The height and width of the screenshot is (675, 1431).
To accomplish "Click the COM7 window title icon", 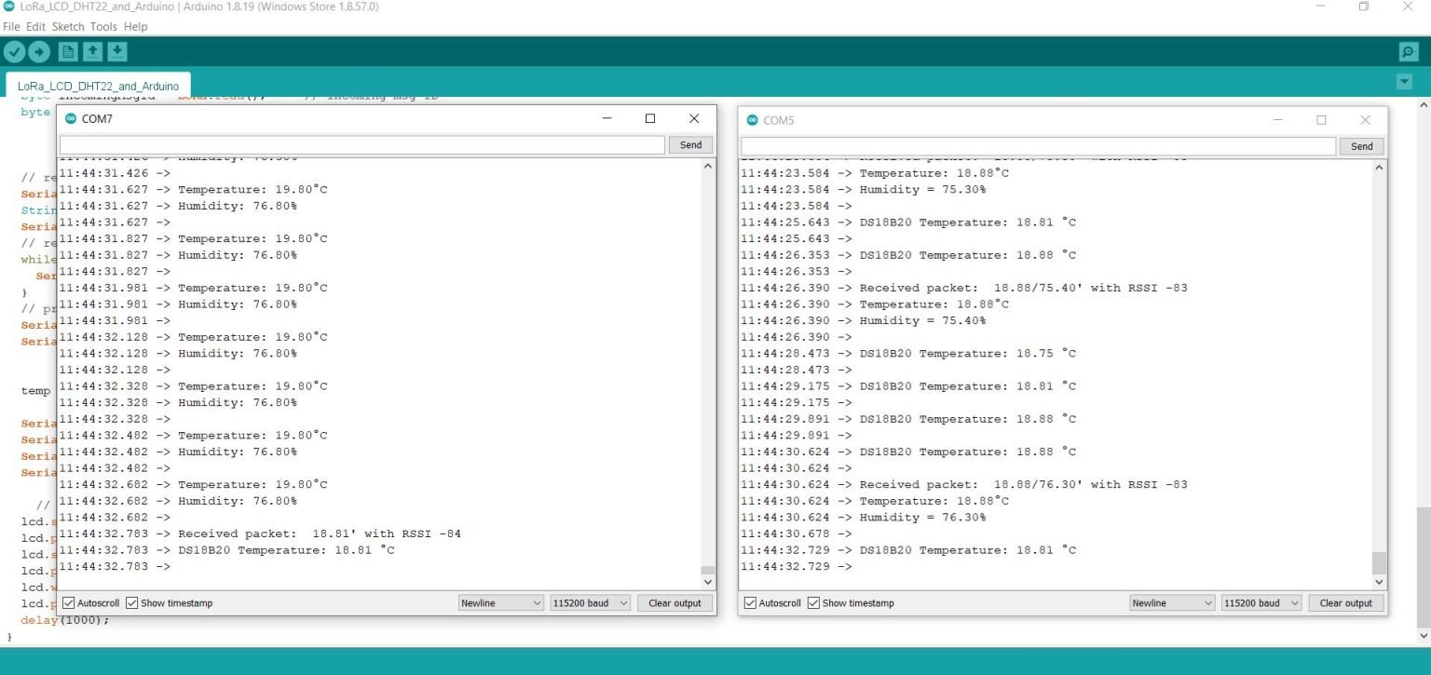I will (x=71, y=119).
